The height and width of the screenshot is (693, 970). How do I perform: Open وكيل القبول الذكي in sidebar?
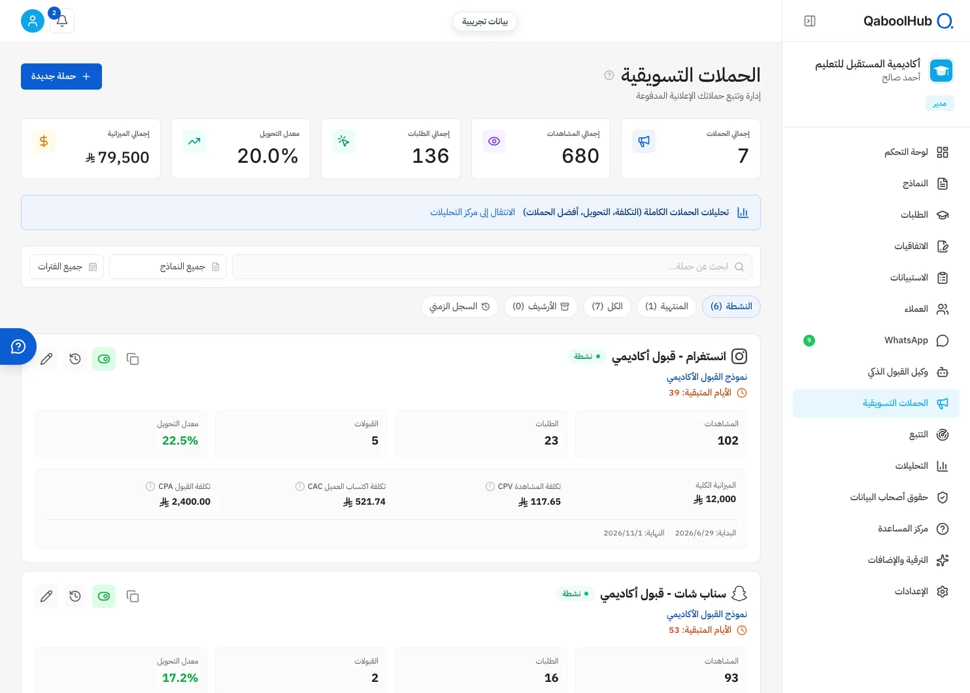876,372
